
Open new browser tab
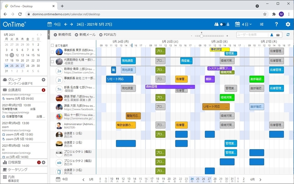[x=62, y=6]
